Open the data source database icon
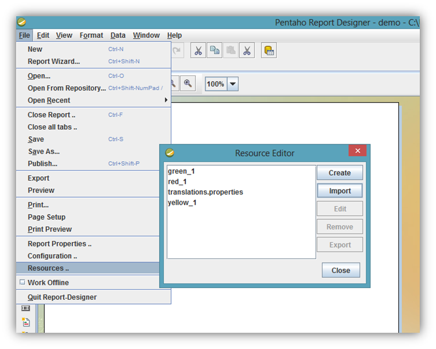 click(x=269, y=50)
